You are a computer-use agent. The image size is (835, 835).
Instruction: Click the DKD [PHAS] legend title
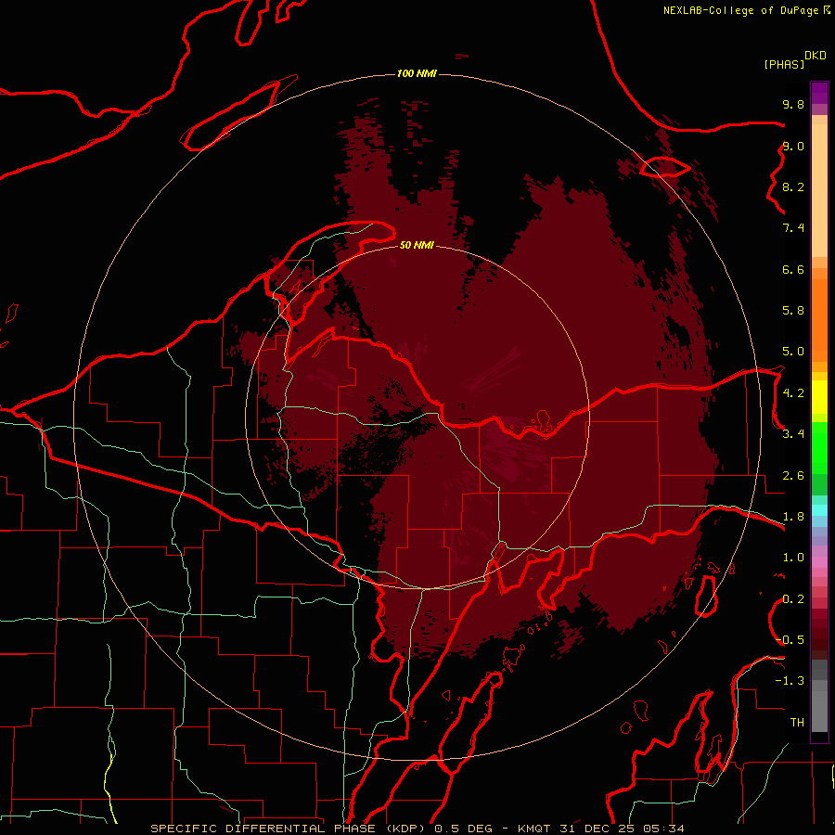pyautogui.click(x=795, y=60)
